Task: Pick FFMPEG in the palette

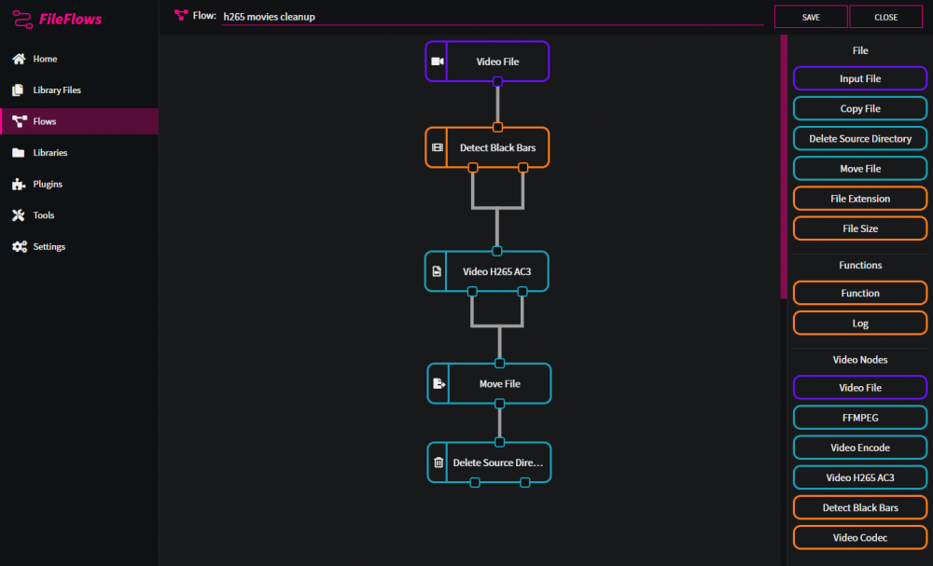Action: click(860, 418)
